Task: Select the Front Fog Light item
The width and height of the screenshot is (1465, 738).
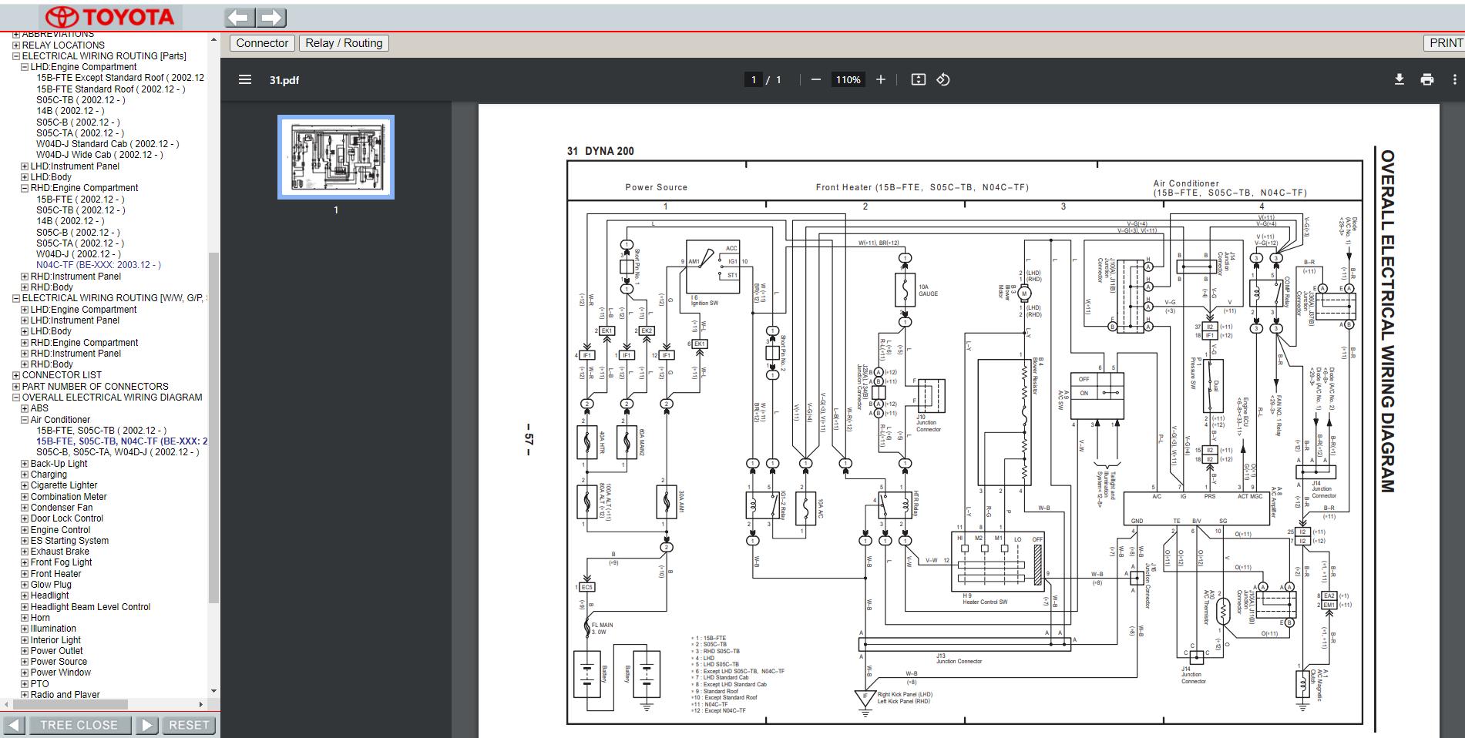Action: 61,562
